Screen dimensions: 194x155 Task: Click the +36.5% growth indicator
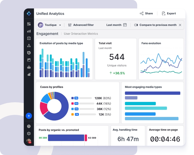point(117,73)
